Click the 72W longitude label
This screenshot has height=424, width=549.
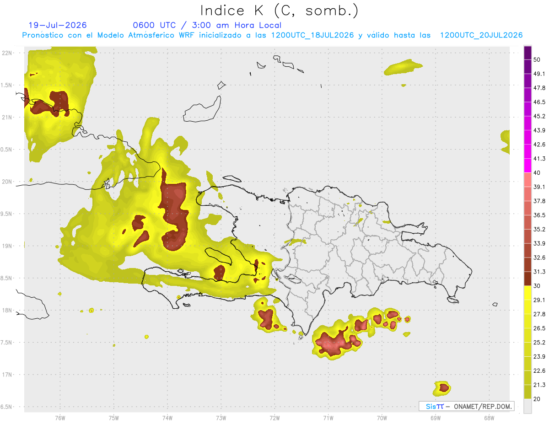274,418
